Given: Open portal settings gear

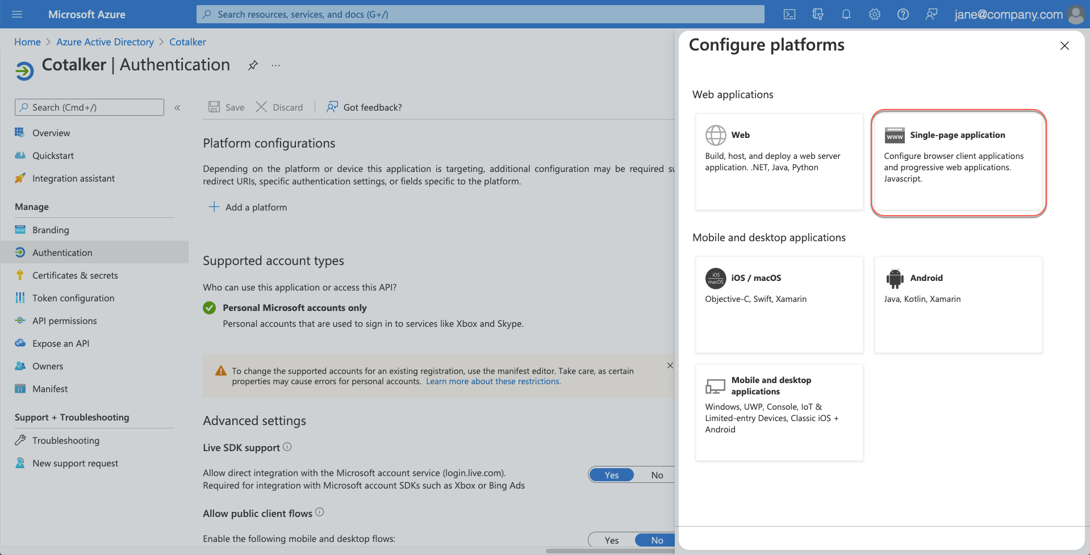Looking at the screenshot, I should tap(875, 14).
